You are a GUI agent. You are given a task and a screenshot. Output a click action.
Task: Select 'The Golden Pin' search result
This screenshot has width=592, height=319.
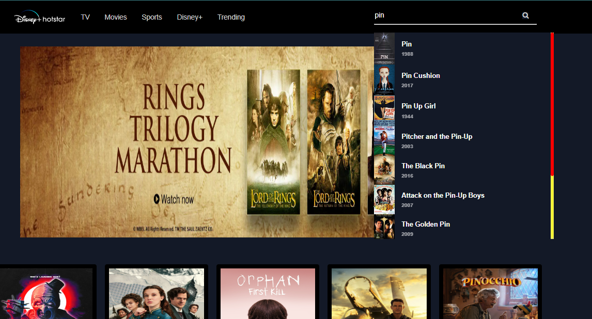pos(462,227)
